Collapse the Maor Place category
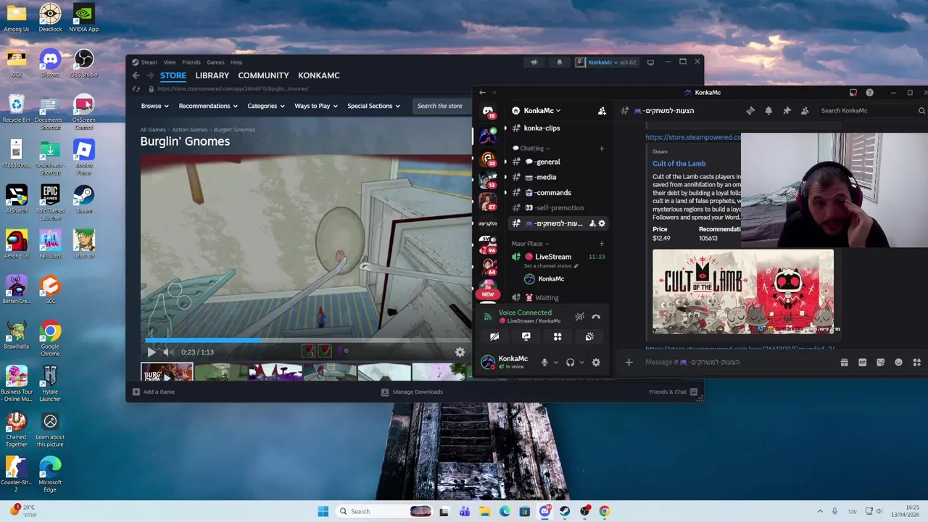 [530, 244]
